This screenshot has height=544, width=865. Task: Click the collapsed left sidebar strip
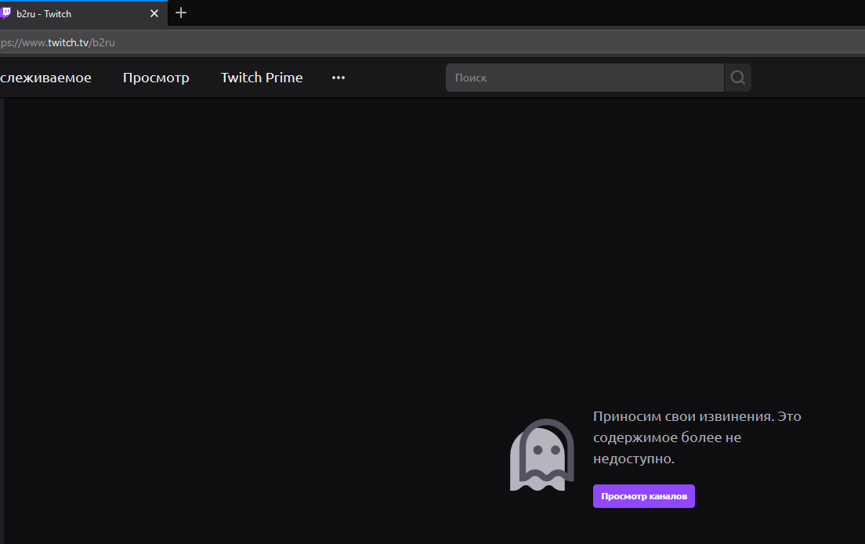[x=2, y=314]
